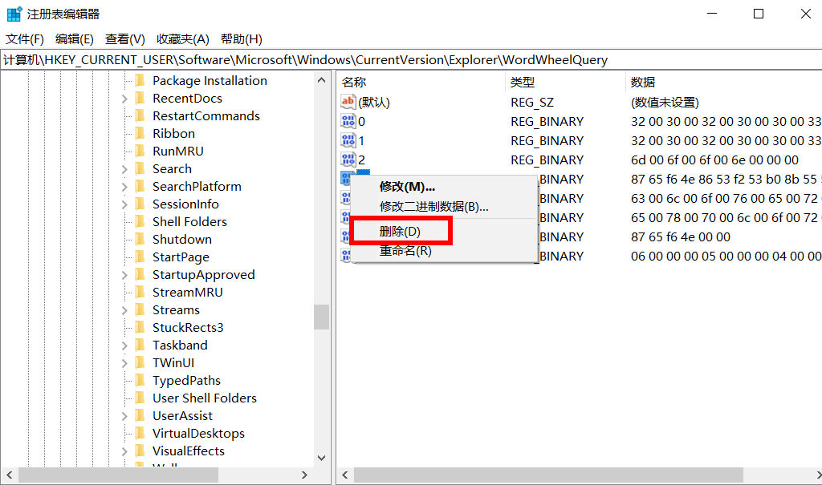
Task: Click the tree pane scroll down arrow
Action: point(321,458)
